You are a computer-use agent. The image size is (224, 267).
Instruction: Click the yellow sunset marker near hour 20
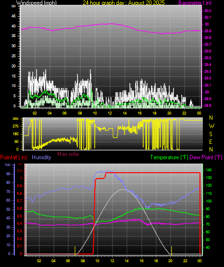coord(172,251)
